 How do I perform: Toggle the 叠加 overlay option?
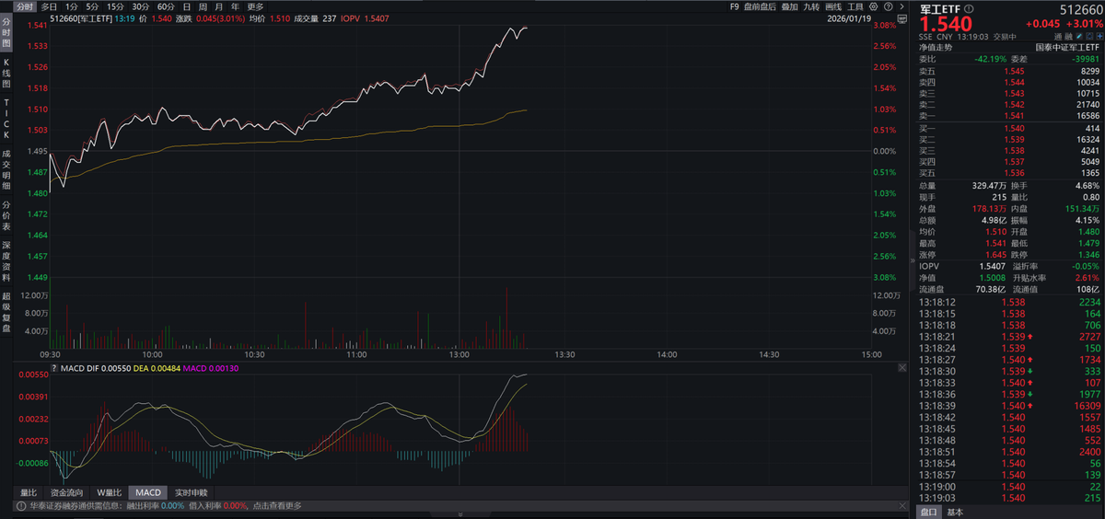click(x=788, y=6)
